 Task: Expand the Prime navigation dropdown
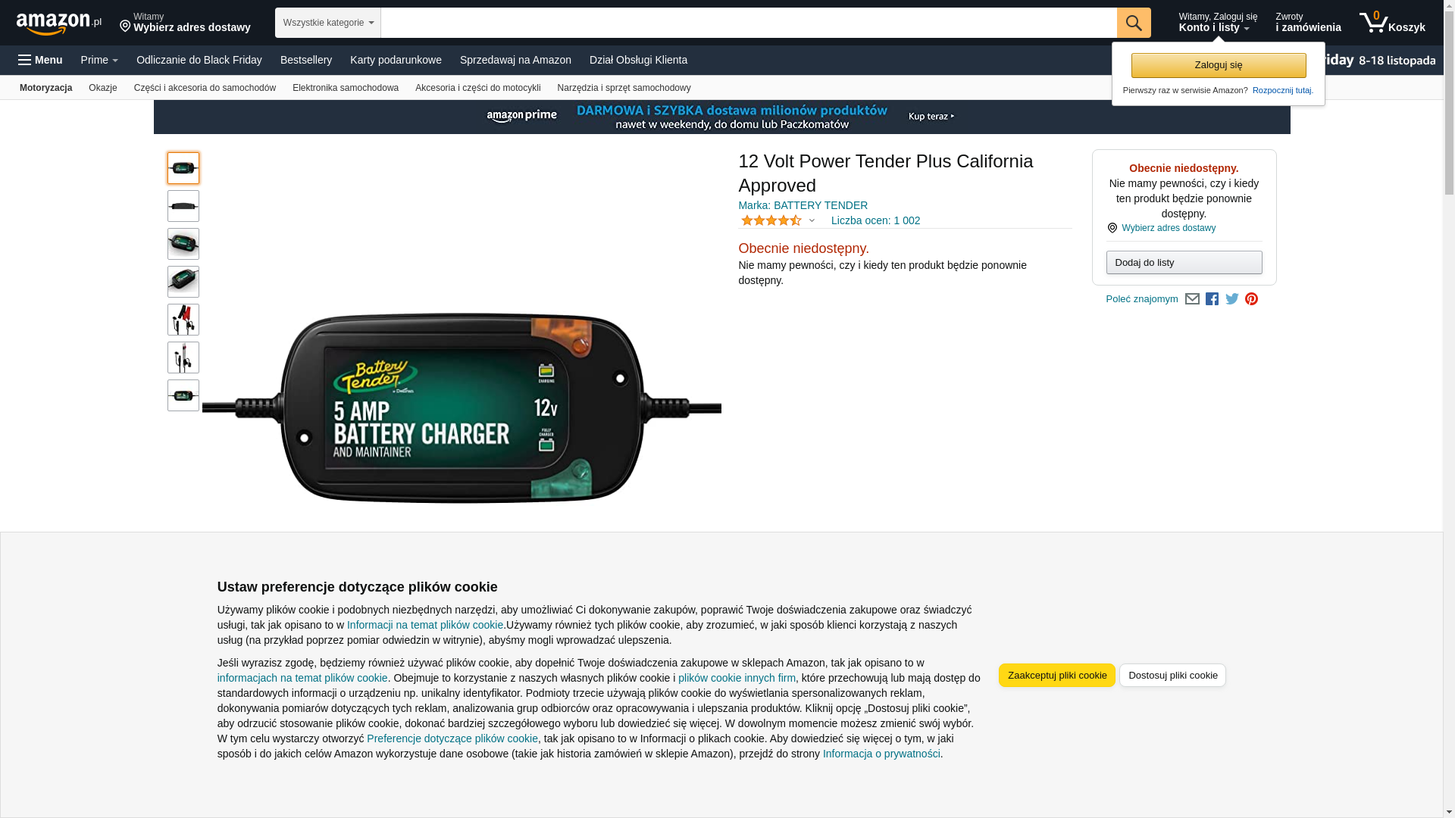(99, 60)
